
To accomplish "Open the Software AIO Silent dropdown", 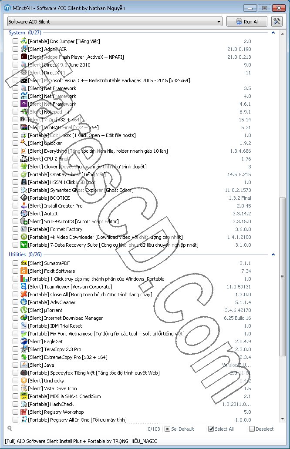I will click(x=115, y=21).
